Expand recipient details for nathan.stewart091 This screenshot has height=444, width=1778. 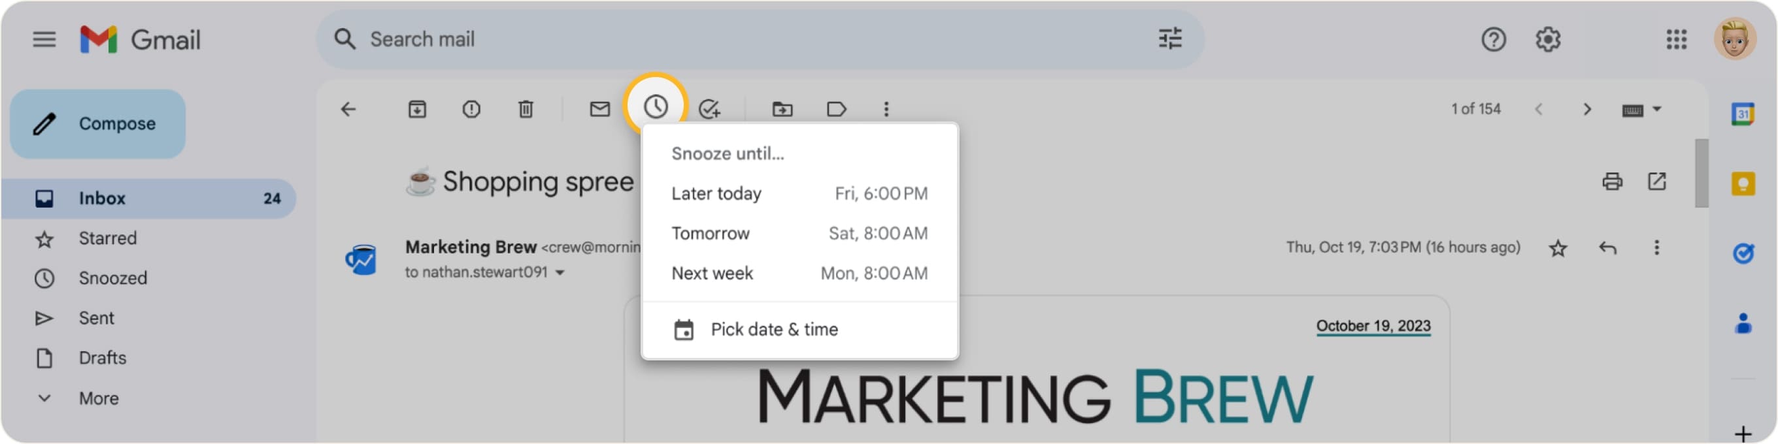point(560,272)
